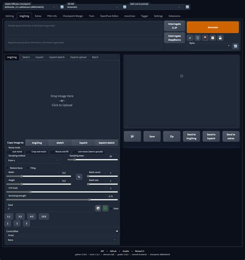The image size is (245, 260).
Task: Open the output folder icon button
Action: coord(132,136)
